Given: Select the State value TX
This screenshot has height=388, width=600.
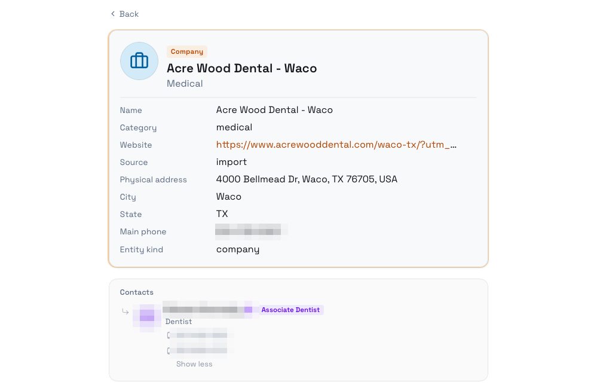Looking at the screenshot, I should tap(222, 214).
